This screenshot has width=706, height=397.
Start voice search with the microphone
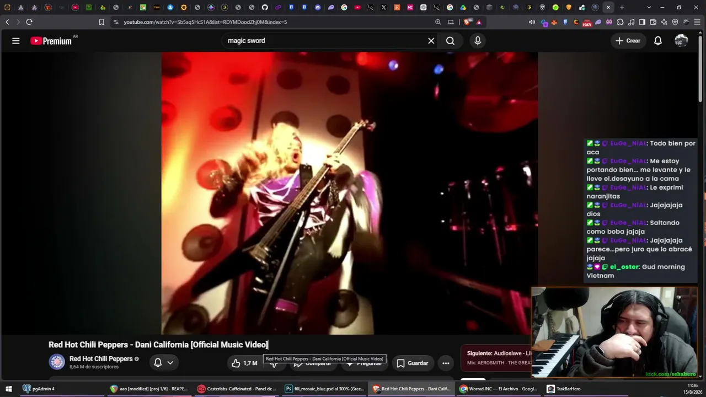[x=478, y=41]
